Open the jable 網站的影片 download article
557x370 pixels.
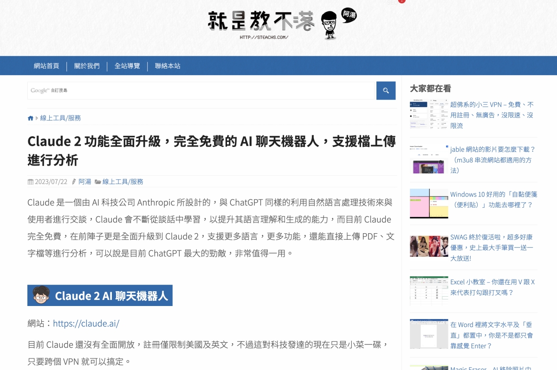pyautogui.click(x=493, y=160)
